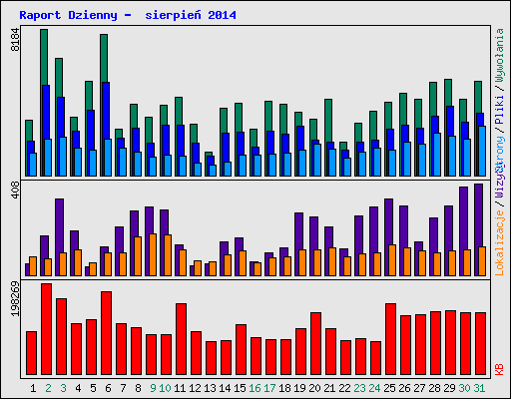This screenshot has height=399, width=511.
Task: Click the 198269 axis value label
Action: tap(15, 299)
